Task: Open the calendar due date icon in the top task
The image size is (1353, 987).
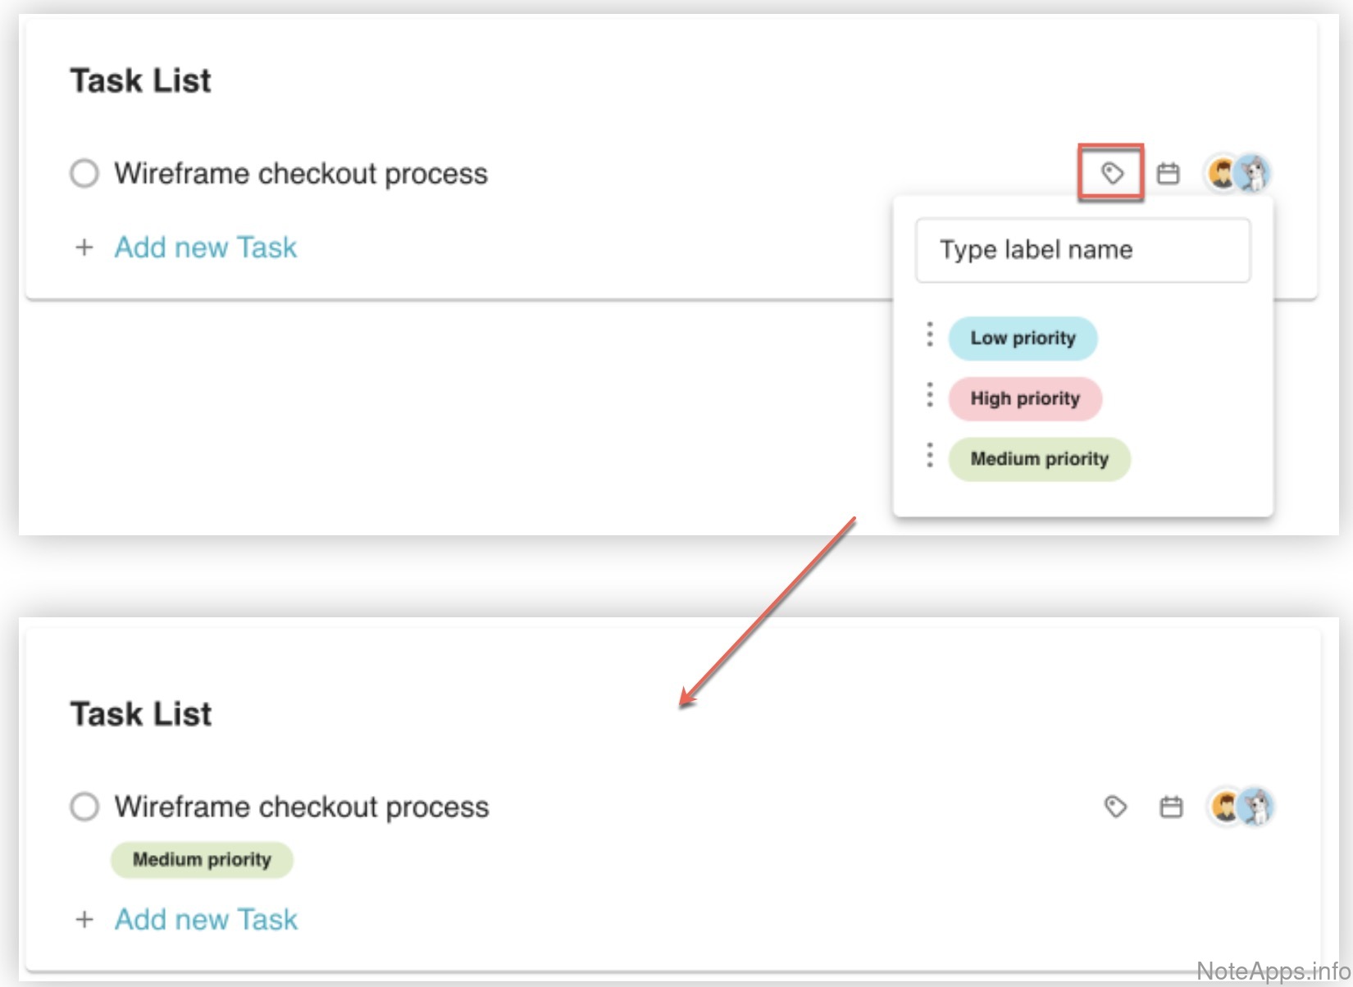Action: point(1168,174)
